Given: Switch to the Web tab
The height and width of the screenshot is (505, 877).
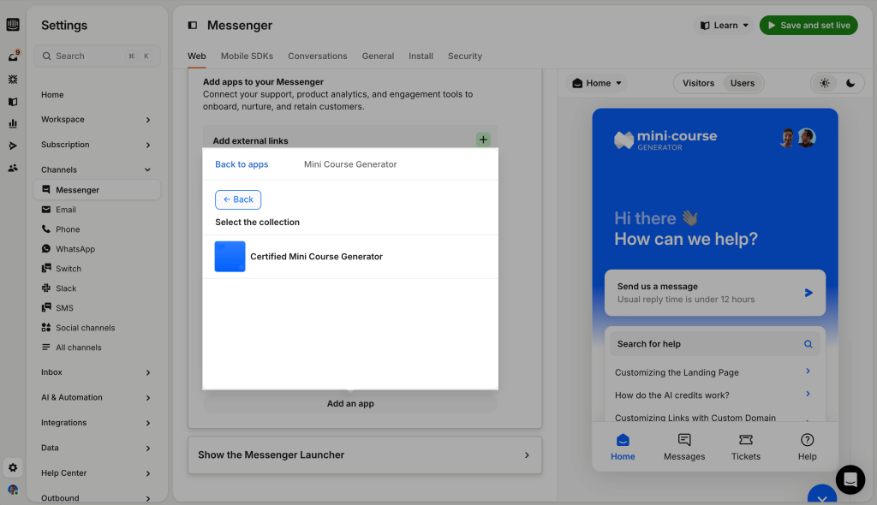Looking at the screenshot, I should click(197, 56).
